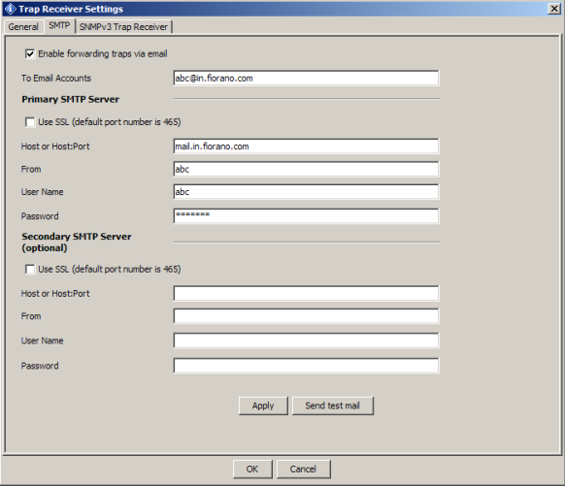Enable Use SSL for Primary SMTP Server

(x=30, y=122)
